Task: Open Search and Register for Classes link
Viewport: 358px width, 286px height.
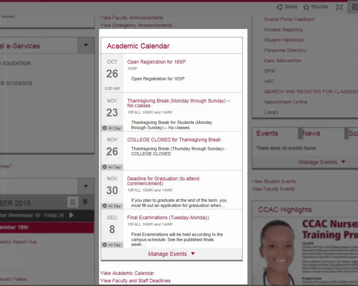Action: (311, 91)
